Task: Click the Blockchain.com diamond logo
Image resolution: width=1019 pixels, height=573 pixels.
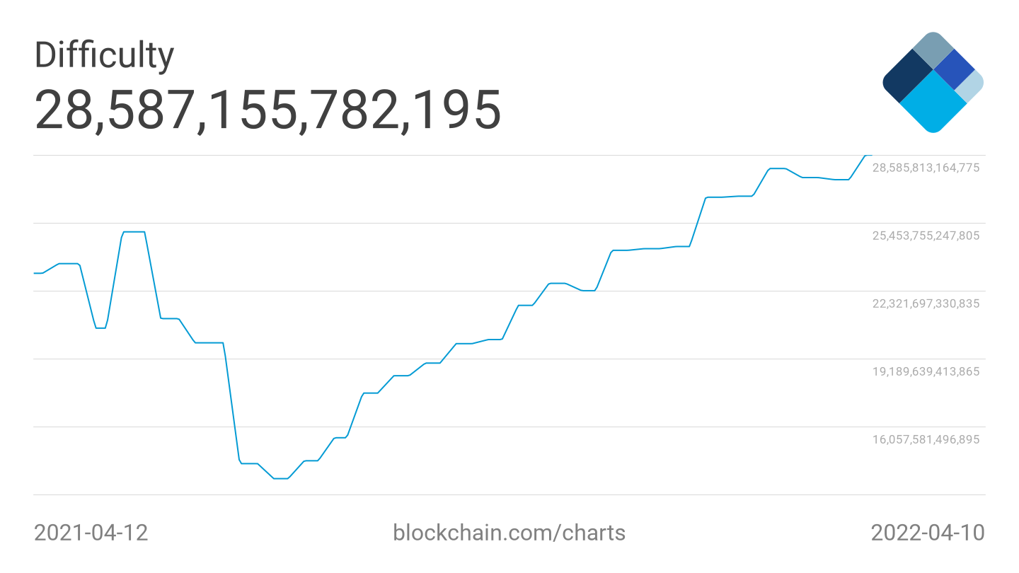Action: pos(933,82)
